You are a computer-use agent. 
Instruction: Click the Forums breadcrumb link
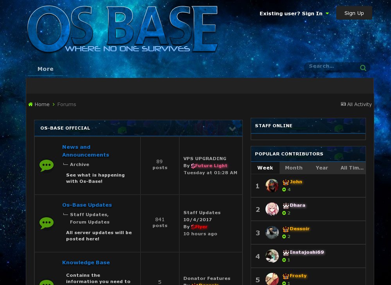[66, 104]
